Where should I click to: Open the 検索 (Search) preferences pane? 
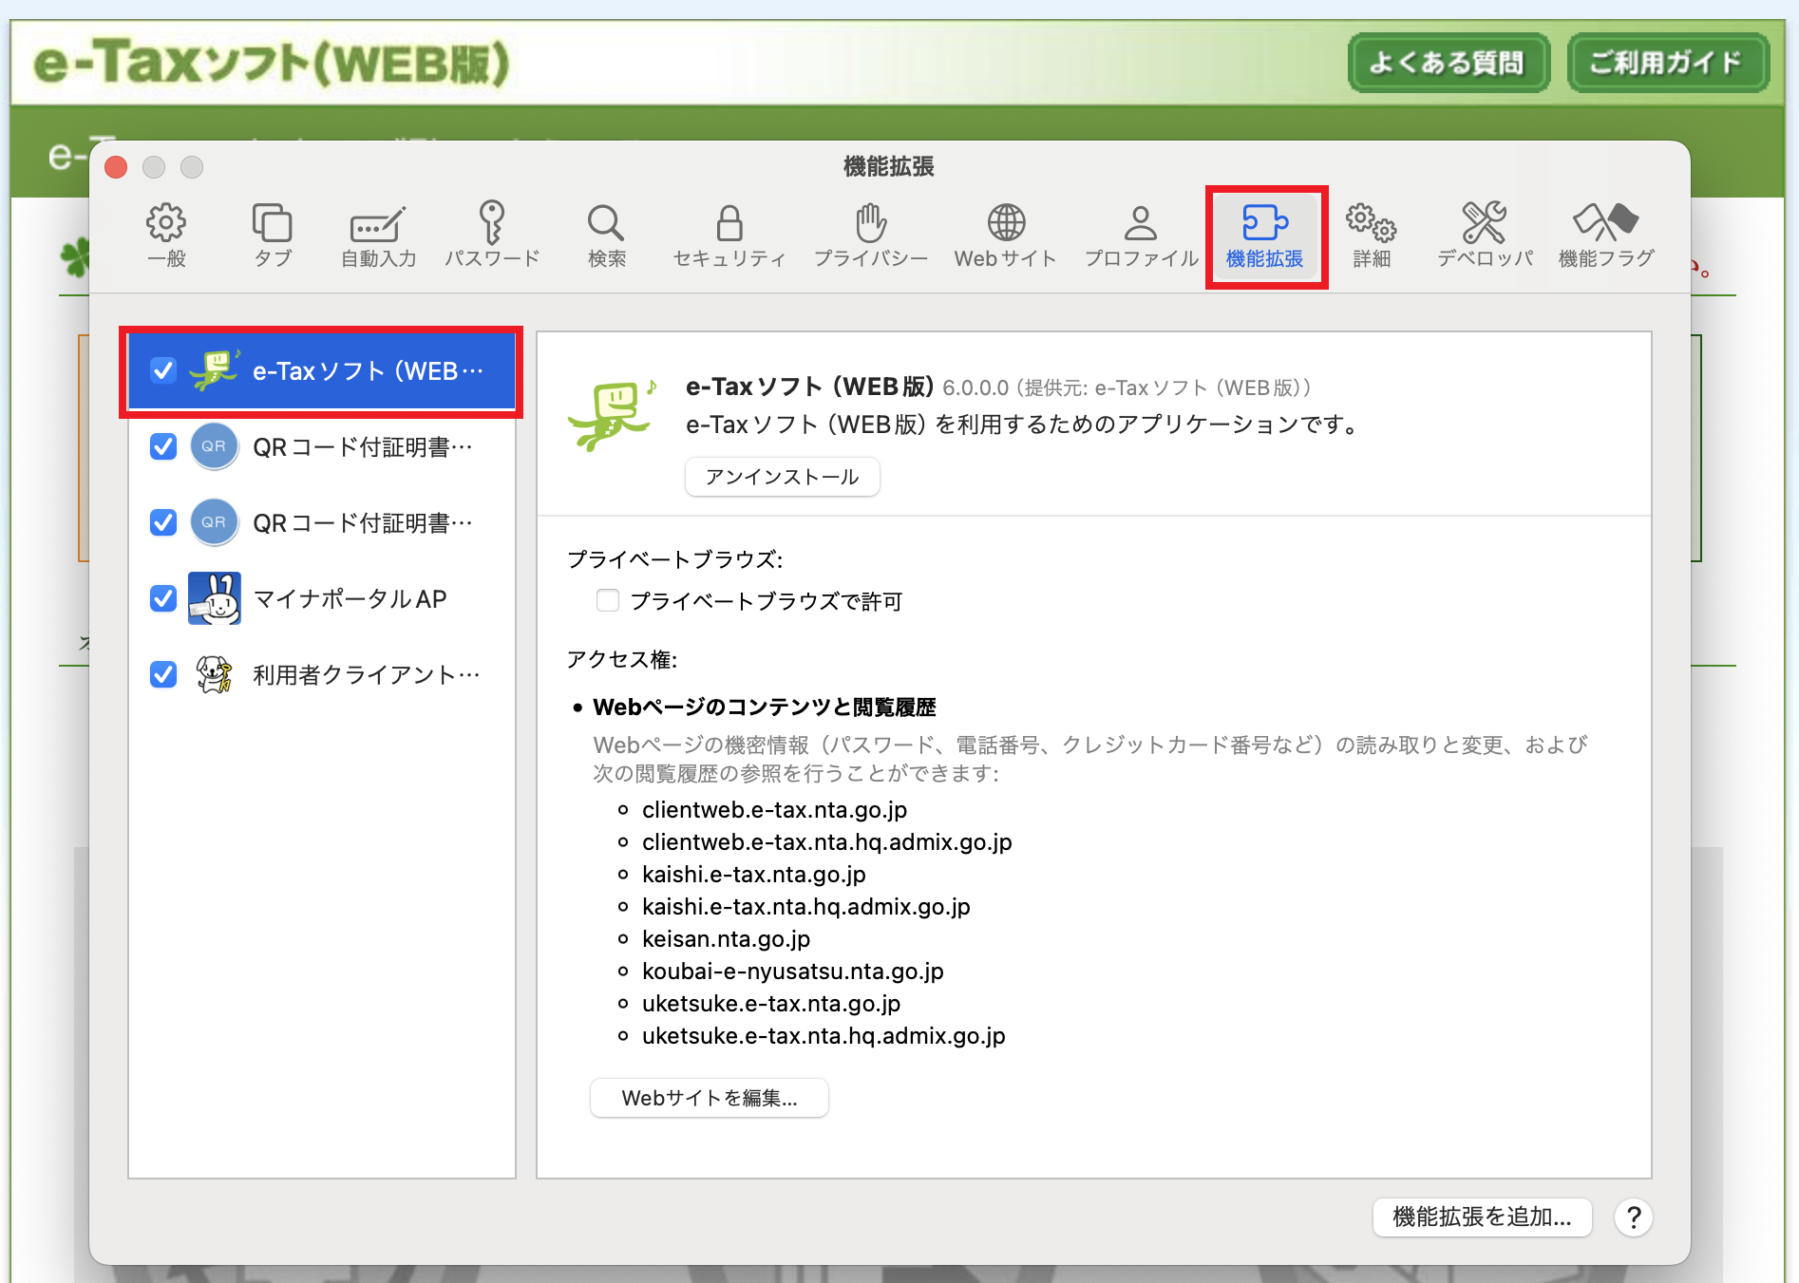(606, 236)
